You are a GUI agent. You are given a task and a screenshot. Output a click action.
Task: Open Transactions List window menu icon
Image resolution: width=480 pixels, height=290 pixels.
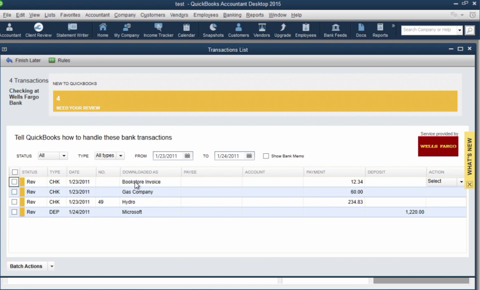click(x=4, y=49)
